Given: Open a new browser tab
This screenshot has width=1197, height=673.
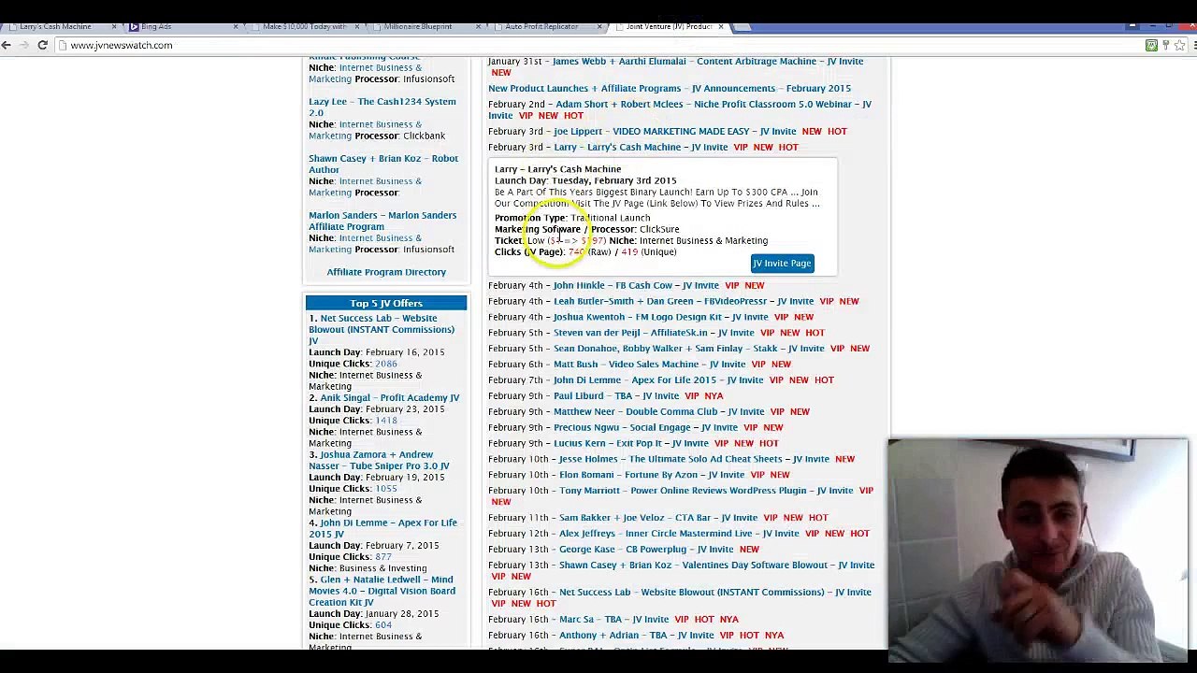Looking at the screenshot, I should pos(743,26).
